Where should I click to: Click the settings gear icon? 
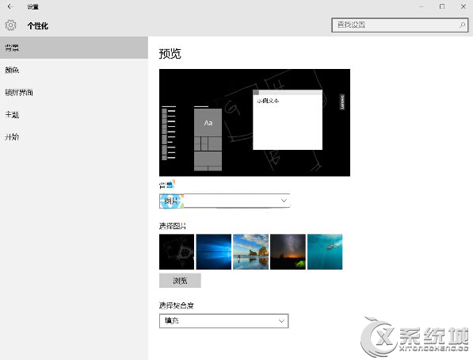(x=10, y=25)
